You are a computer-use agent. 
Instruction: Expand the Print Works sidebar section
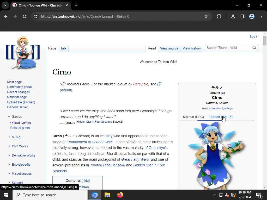point(9,146)
